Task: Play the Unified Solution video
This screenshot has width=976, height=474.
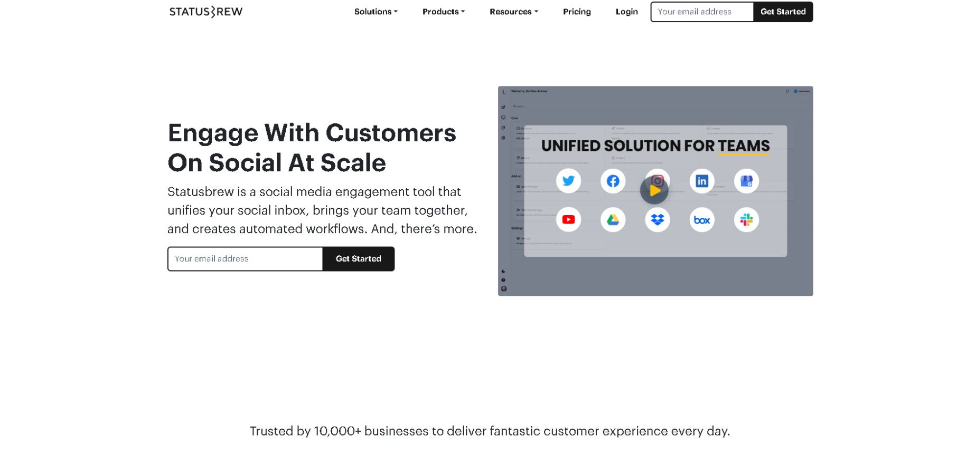Action: 654,190
